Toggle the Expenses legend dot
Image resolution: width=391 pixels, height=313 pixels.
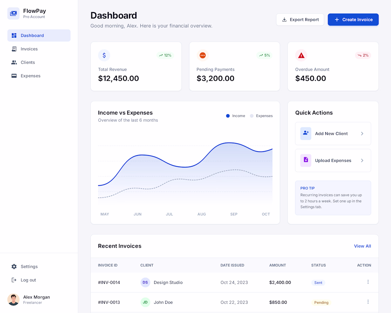click(252, 116)
